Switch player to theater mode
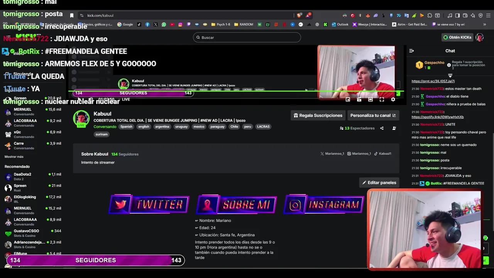The image size is (494, 278). pos(370,99)
